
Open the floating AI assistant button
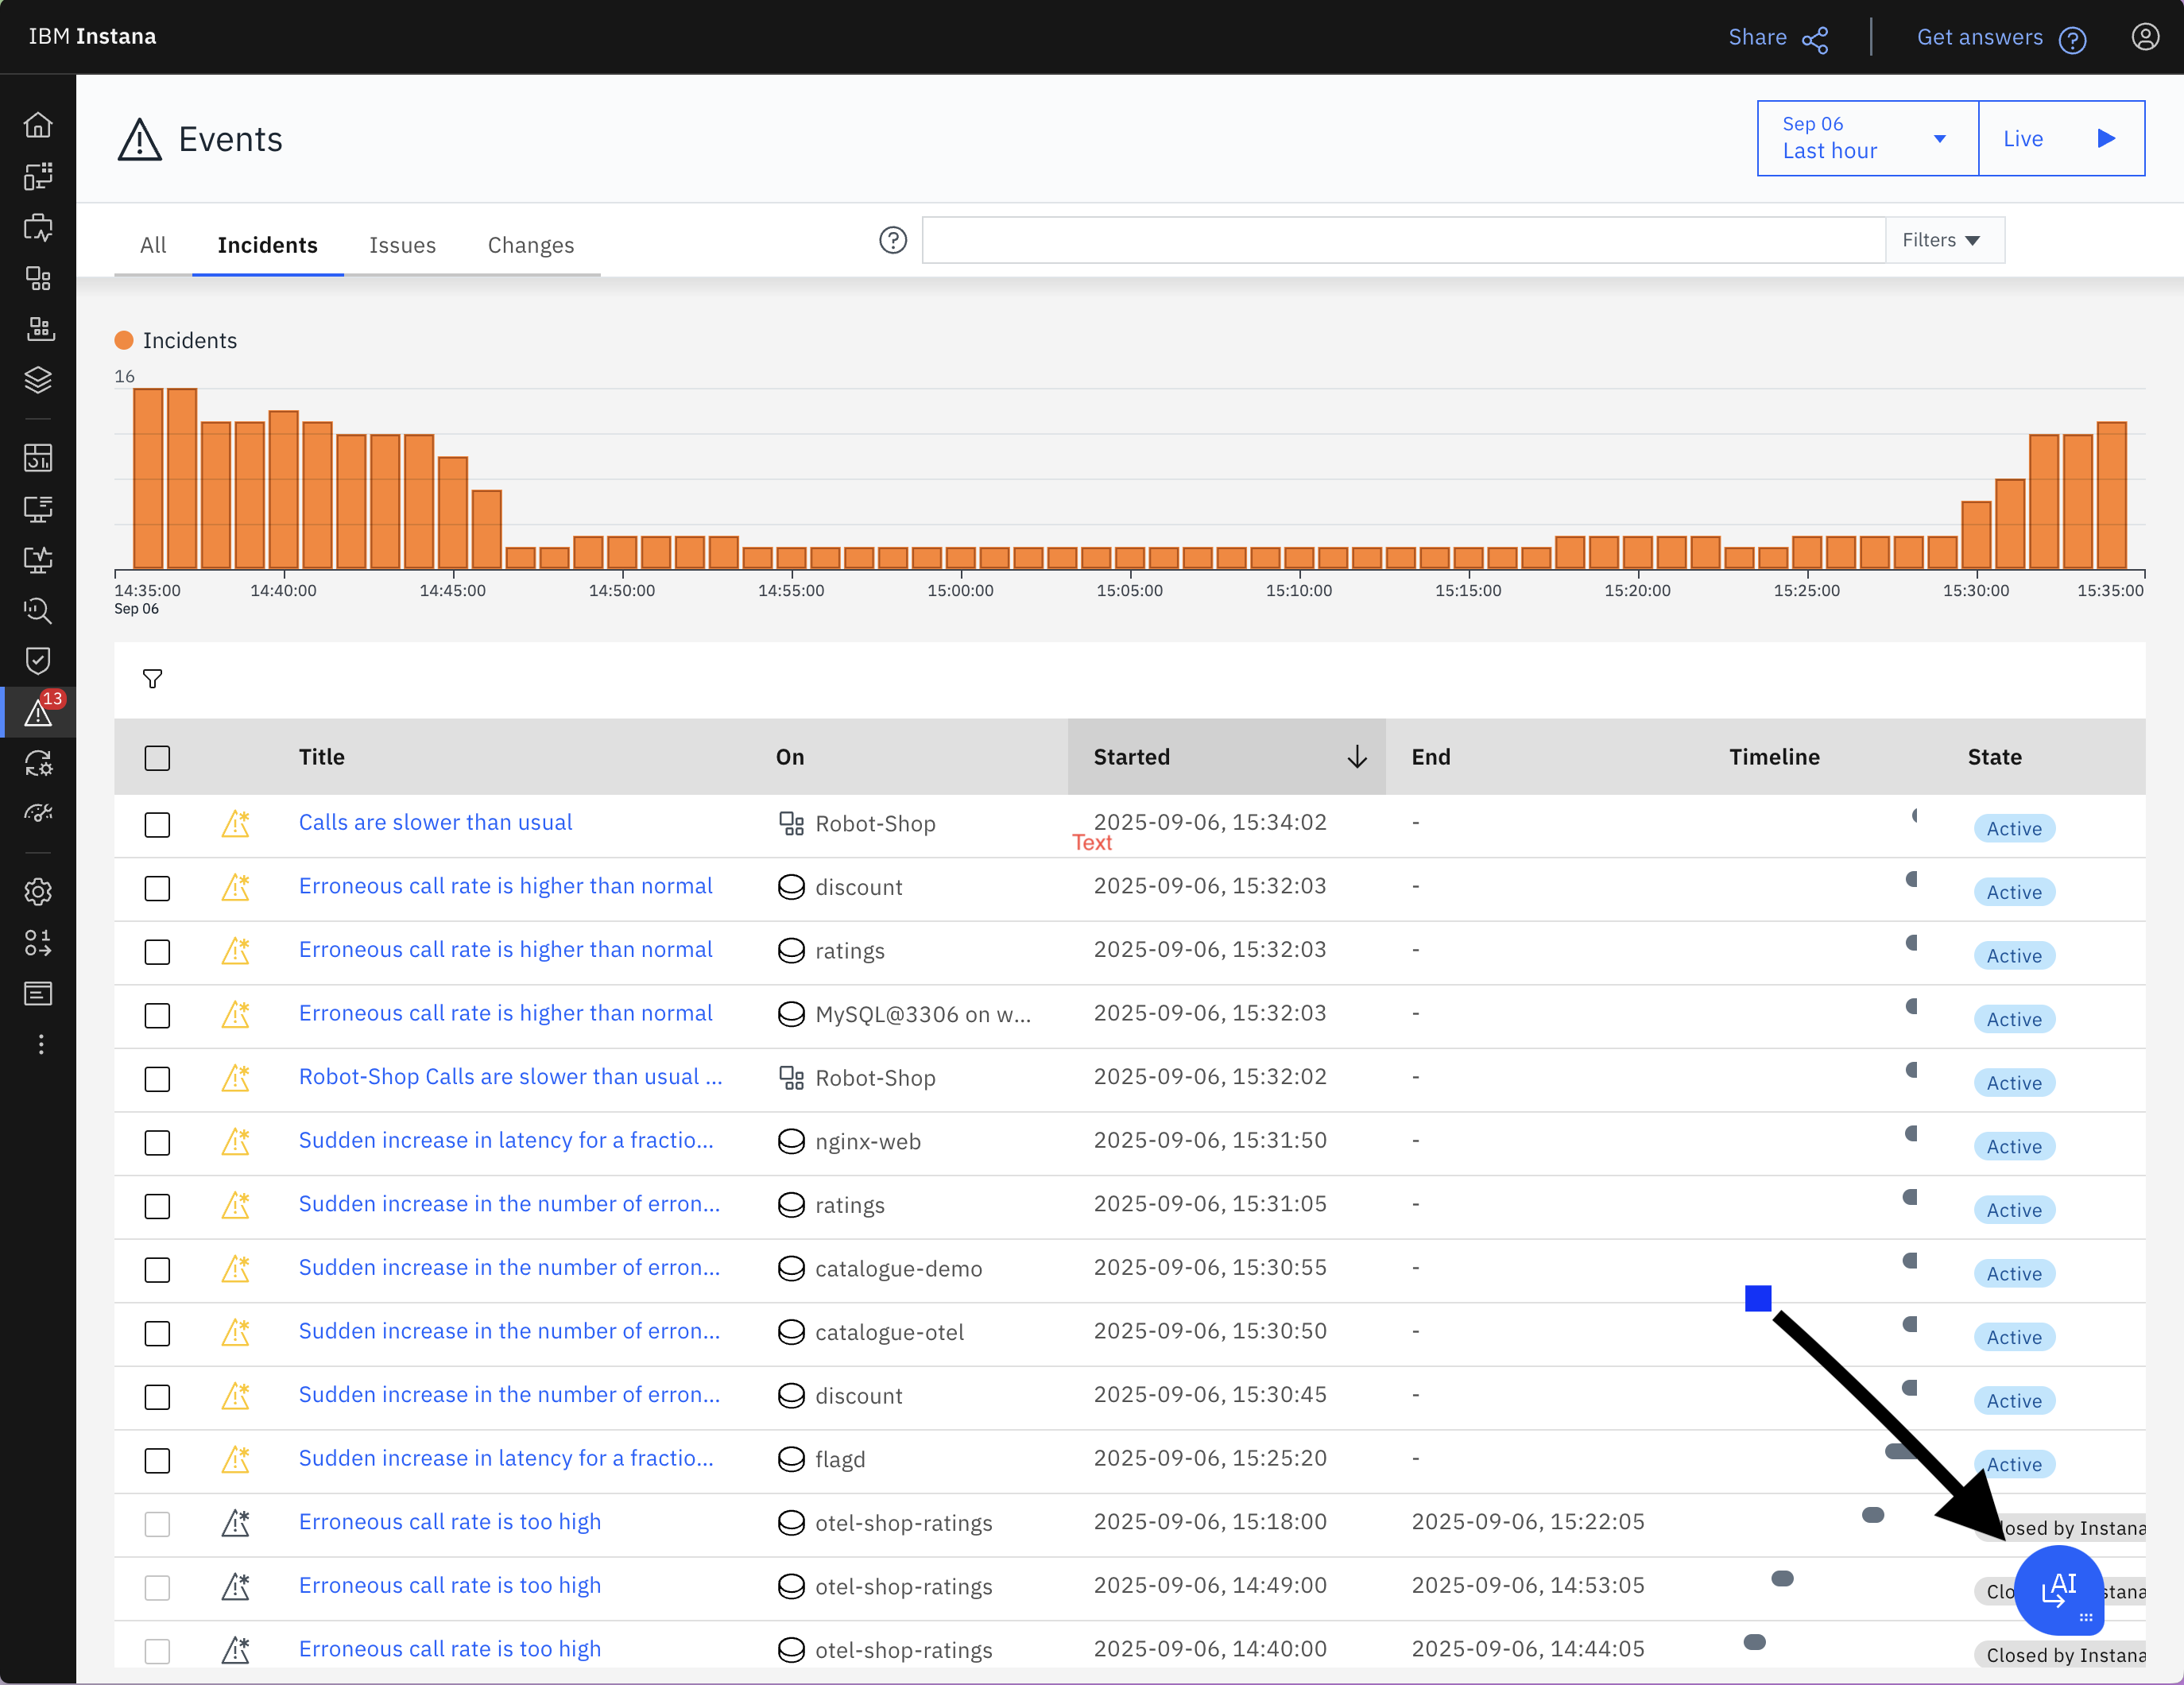point(2058,1590)
